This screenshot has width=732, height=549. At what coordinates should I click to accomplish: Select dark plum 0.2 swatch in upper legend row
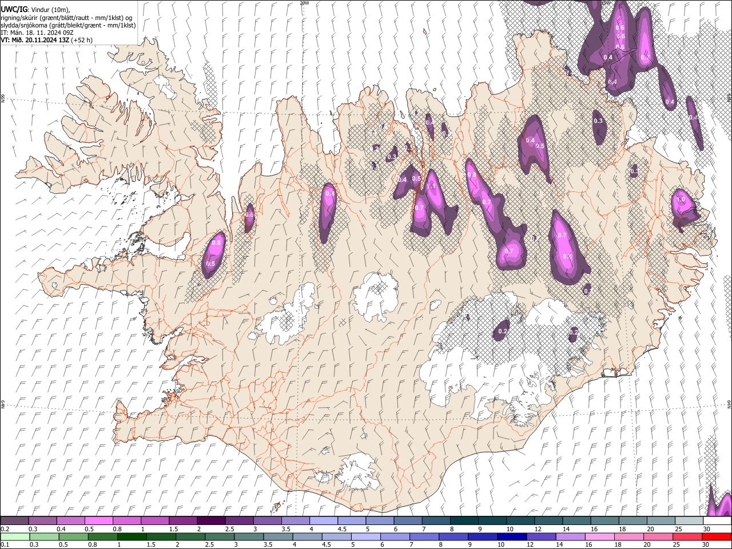tap(14, 521)
